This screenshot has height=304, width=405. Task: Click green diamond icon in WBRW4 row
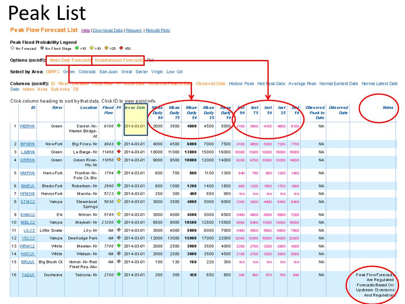pyautogui.click(x=119, y=126)
